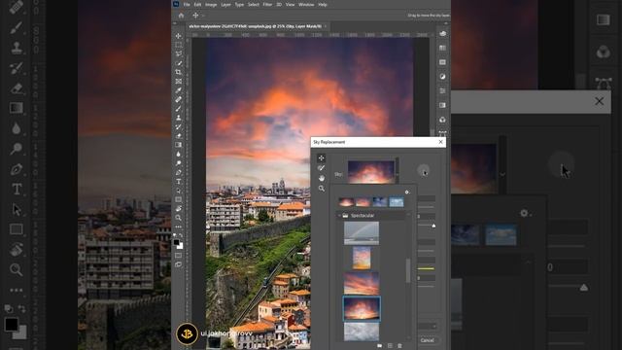Select the Hand tool in main toolbar

coord(179,209)
